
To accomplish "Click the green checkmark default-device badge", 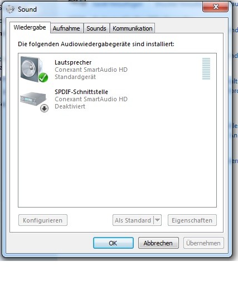I will click(43, 77).
